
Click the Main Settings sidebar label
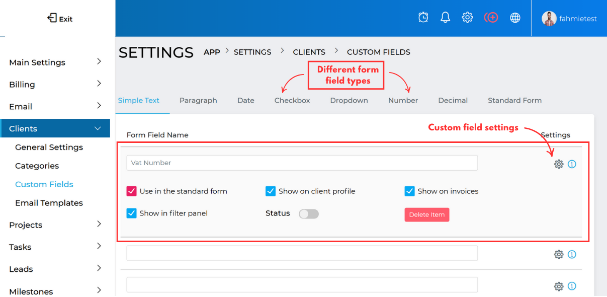click(x=37, y=62)
